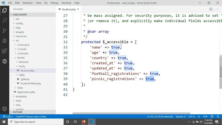Open the Terminal menu

pos(66,3)
